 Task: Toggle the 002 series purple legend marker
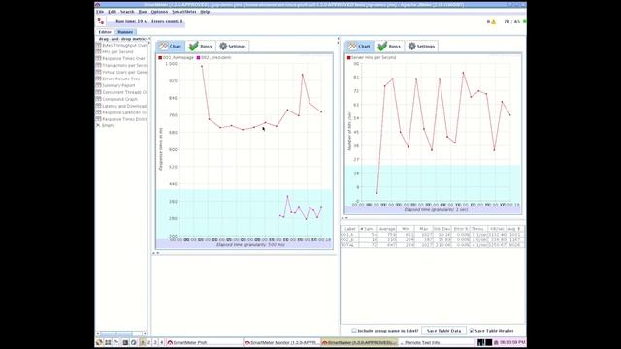[198, 58]
